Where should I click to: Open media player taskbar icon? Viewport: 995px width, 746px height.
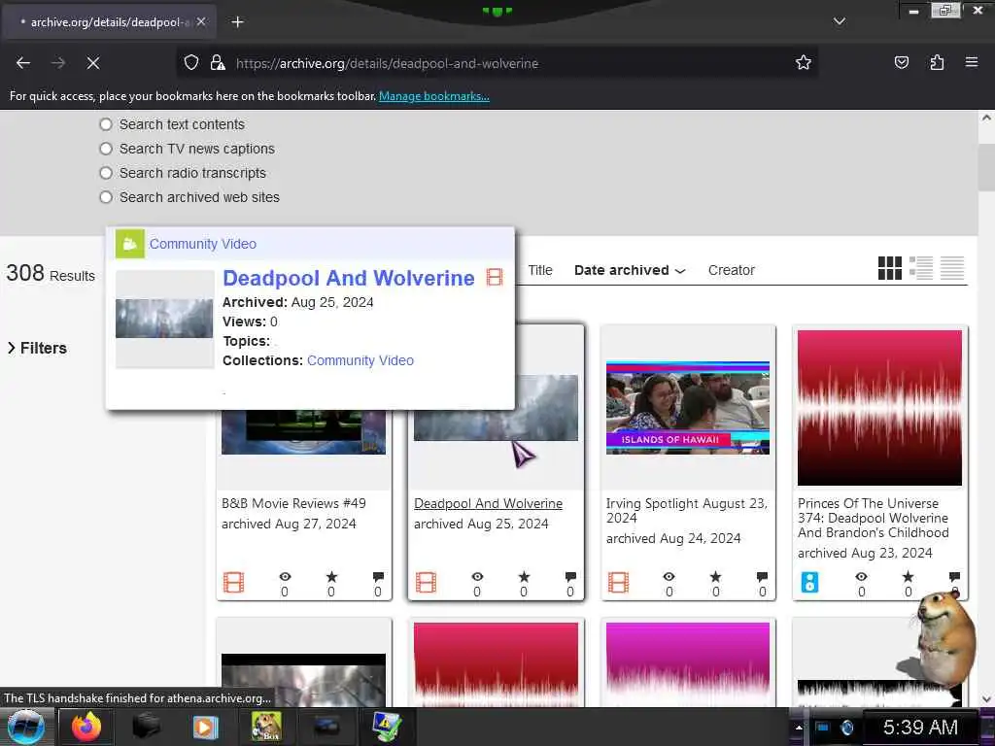[205, 727]
